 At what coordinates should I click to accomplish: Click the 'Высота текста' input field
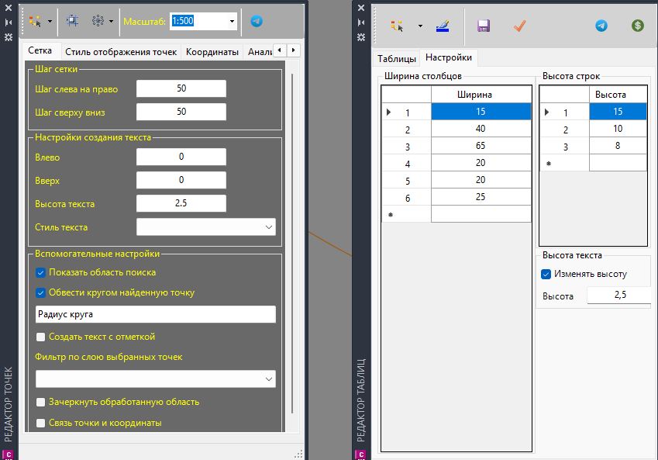pos(181,203)
